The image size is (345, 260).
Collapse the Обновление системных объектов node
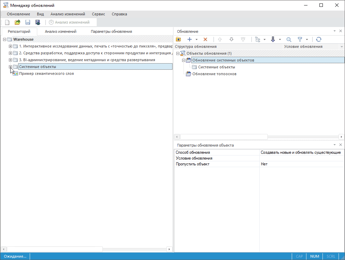click(183, 60)
